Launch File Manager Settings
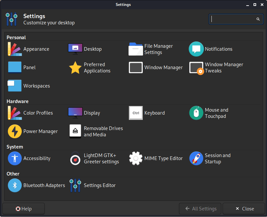 136,49
